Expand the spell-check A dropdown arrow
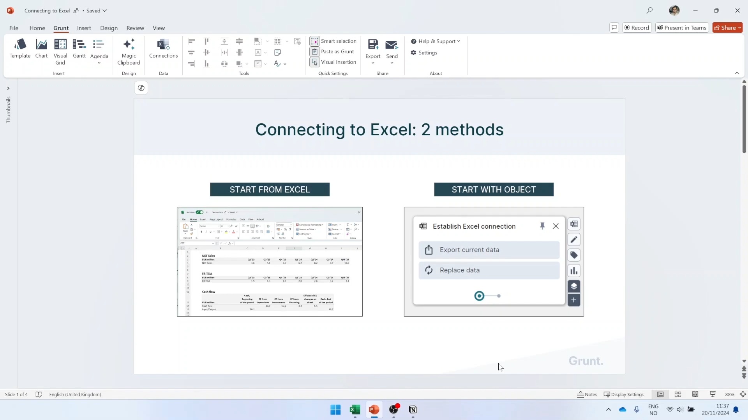The image size is (748, 420). [x=285, y=64]
